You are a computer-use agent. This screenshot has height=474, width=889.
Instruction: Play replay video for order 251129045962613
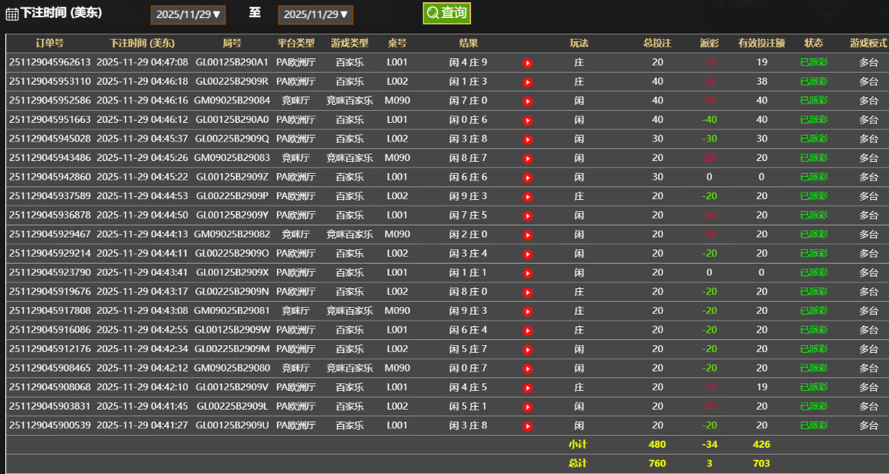[x=527, y=62]
